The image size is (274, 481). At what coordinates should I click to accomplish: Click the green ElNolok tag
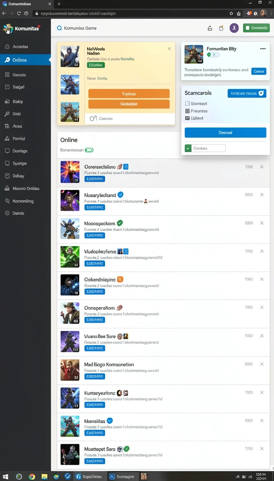pos(96,65)
